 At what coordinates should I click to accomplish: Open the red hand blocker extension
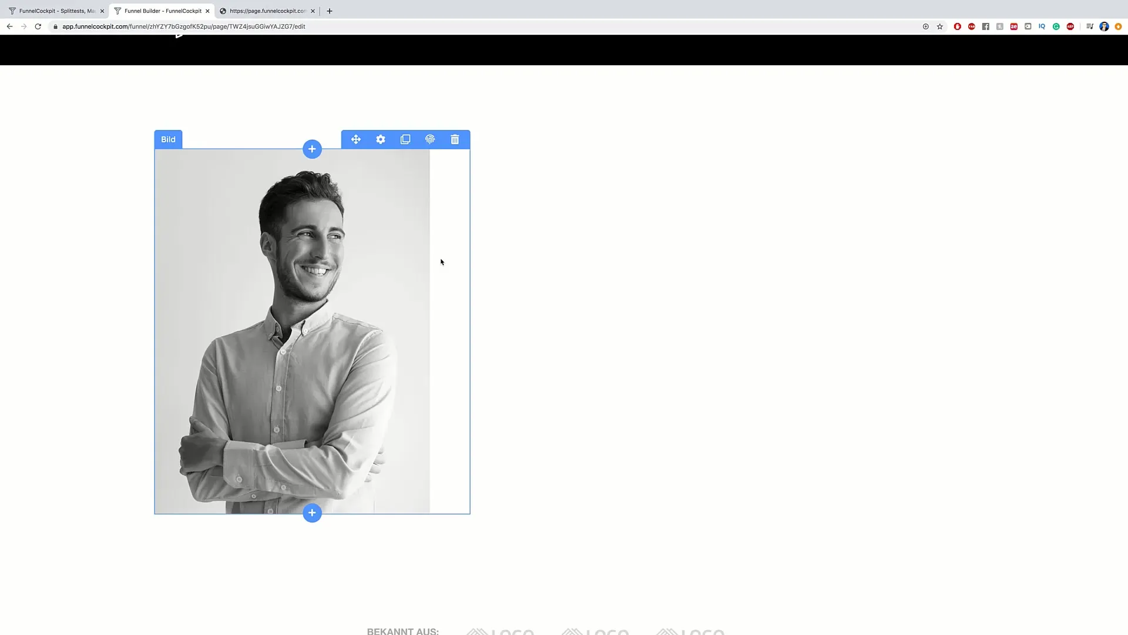957,26
